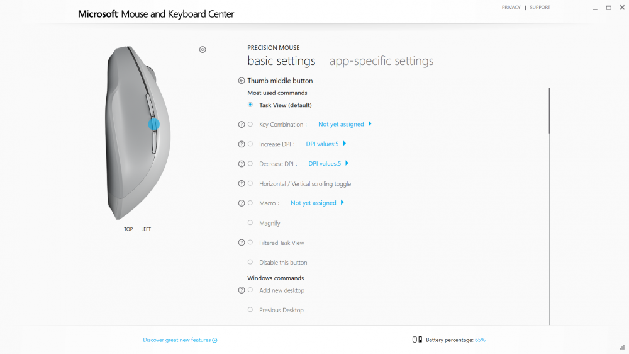Select the Magnify radio option
Viewport: 629px width, 354px height.
[250, 222]
